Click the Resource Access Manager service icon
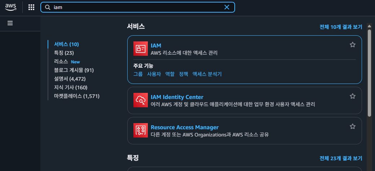The height and width of the screenshot is (171, 375). point(141,130)
